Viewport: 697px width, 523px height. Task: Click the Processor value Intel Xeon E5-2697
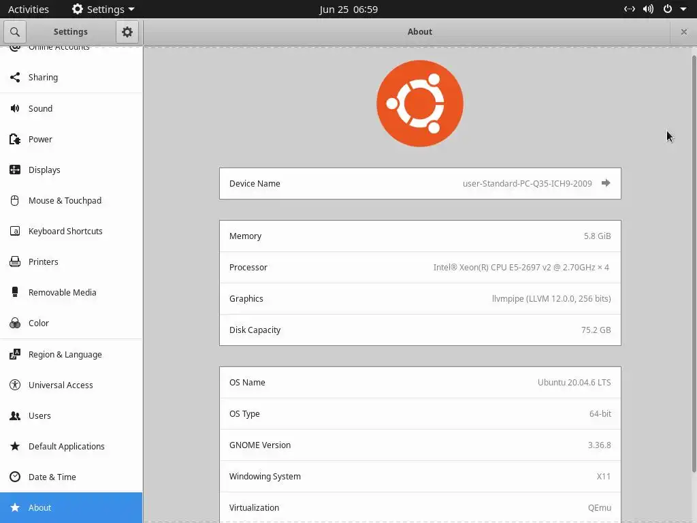coord(521,267)
